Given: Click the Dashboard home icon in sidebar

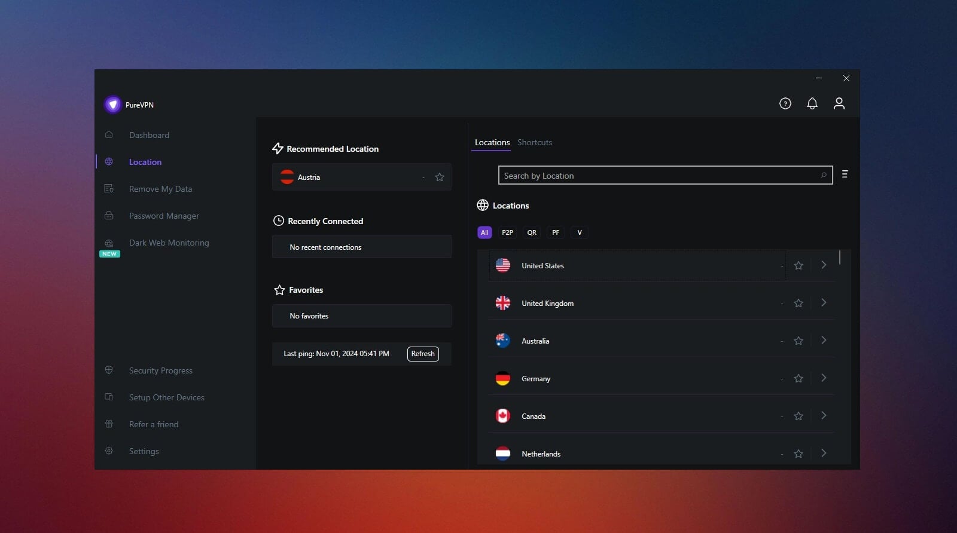Looking at the screenshot, I should (x=109, y=135).
